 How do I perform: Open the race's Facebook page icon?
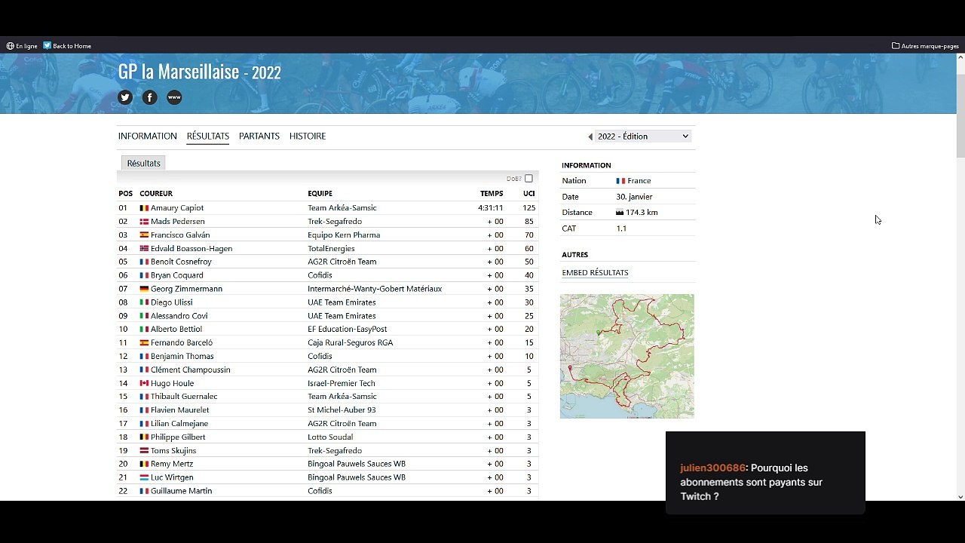coord(150,97)
